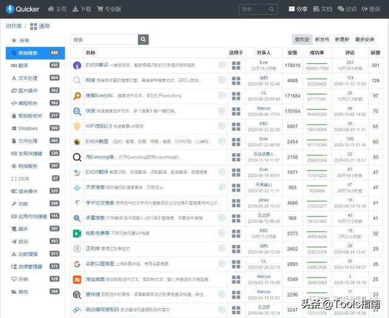Select the 新更新 sort tab
The image size is (389, 318).
342,39
